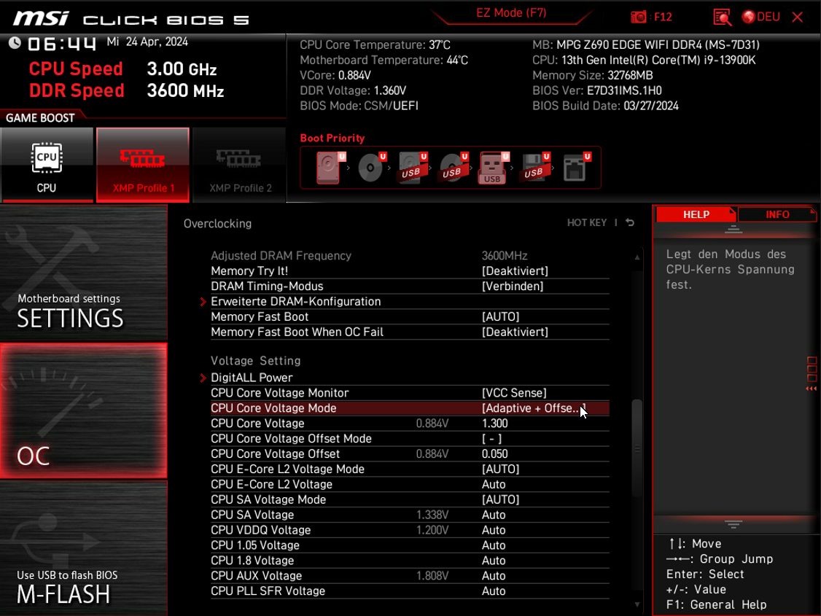The width and height of the screenshot is (821, 616).
Task: Click the settings list scrollbar thumb
Action: [637, 448]
